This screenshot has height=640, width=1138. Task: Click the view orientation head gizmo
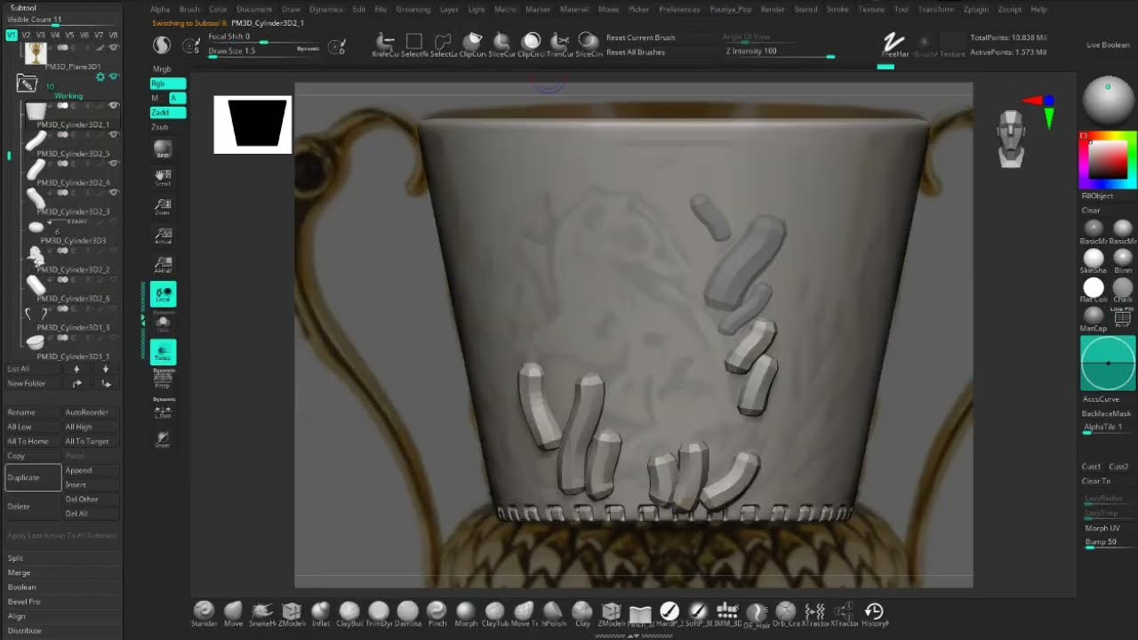click(1011, 140)
